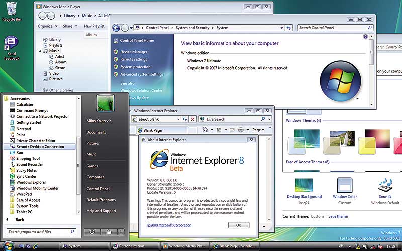
Task: Open Sounds icon in Personalization window
Action: point(385,191)
